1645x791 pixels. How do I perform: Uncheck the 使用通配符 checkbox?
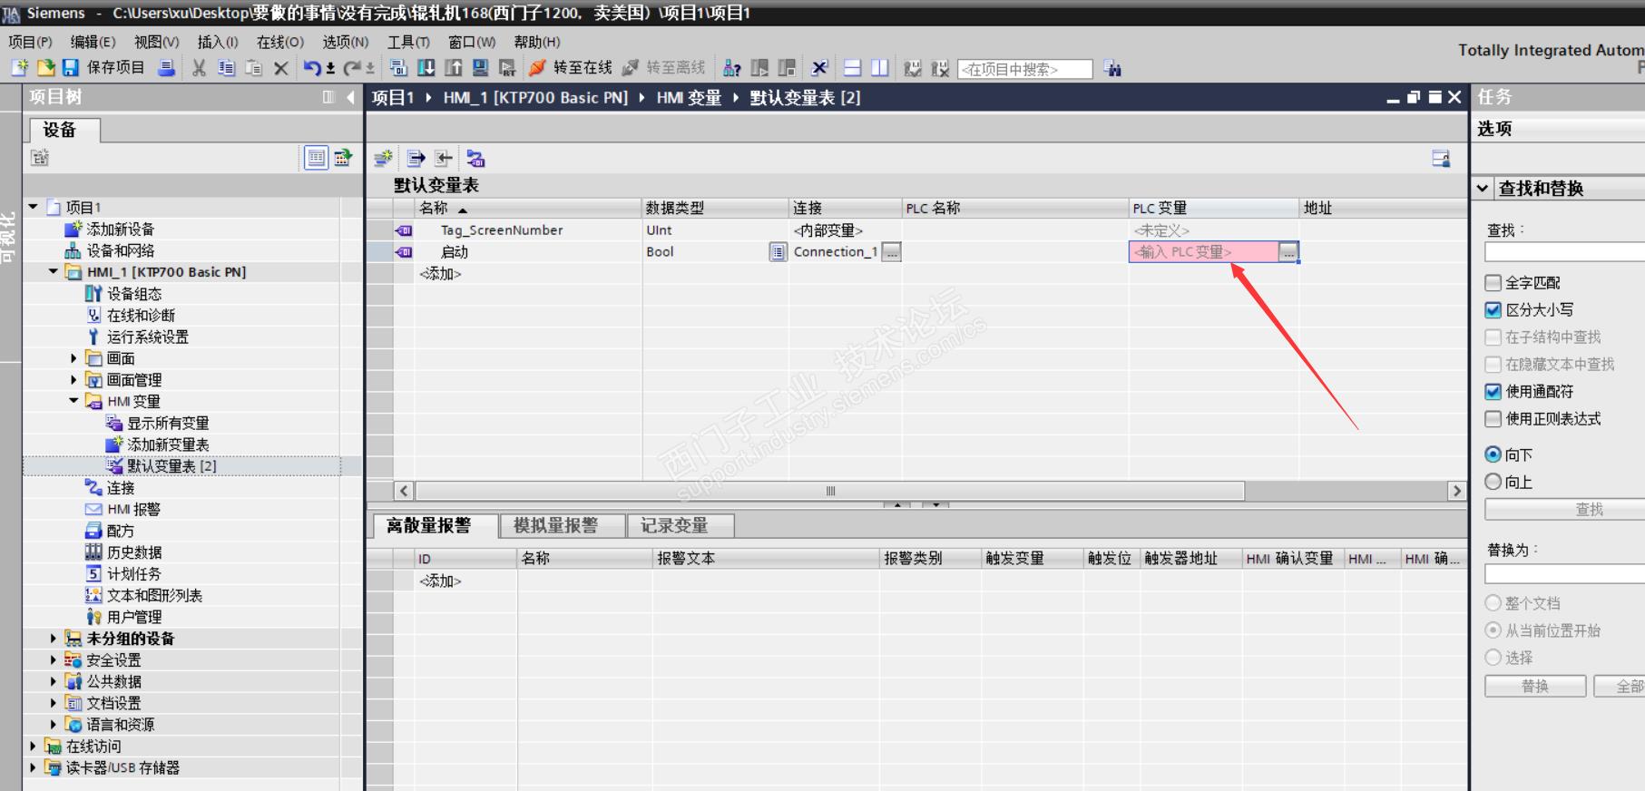pyautogui.click(x=1493, y=392)
